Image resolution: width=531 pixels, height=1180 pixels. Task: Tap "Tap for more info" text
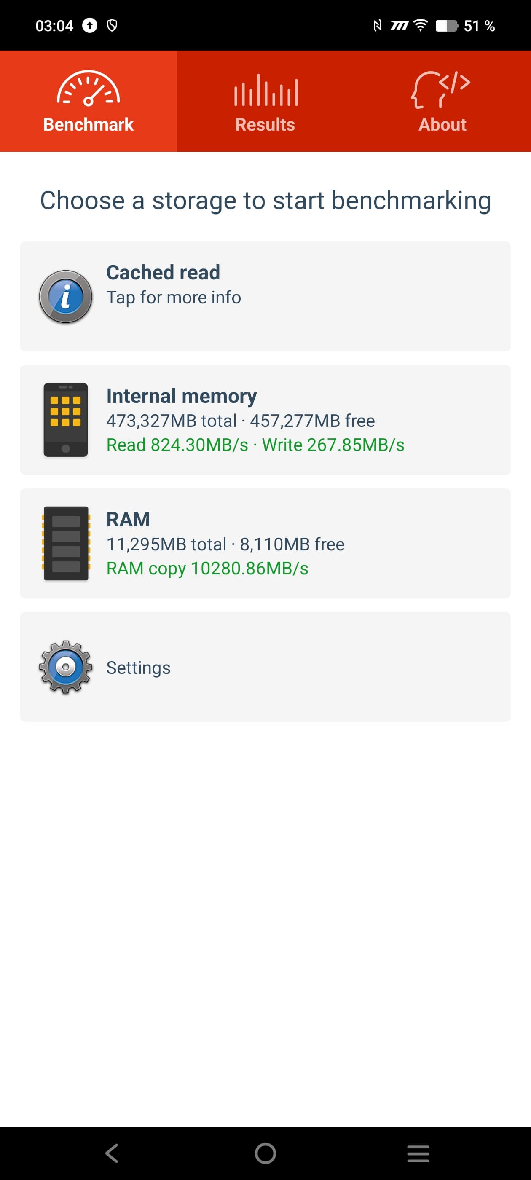point(174,298)
